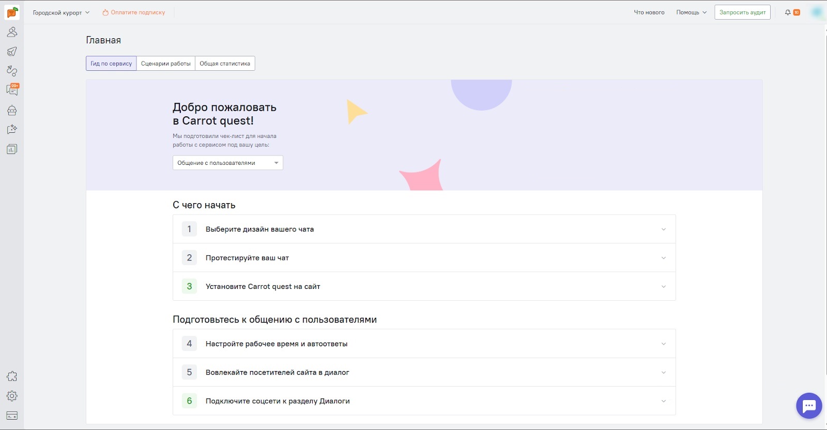Expand the 'Помощь' help menu
The height and width of the screenshot is (430, 827).
[691, 12]
